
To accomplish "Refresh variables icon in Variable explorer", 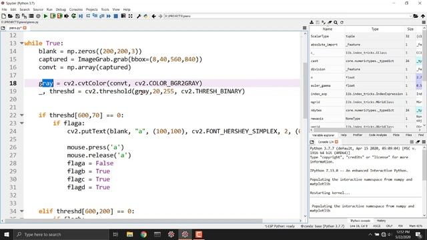I will (x=342, y=22).
